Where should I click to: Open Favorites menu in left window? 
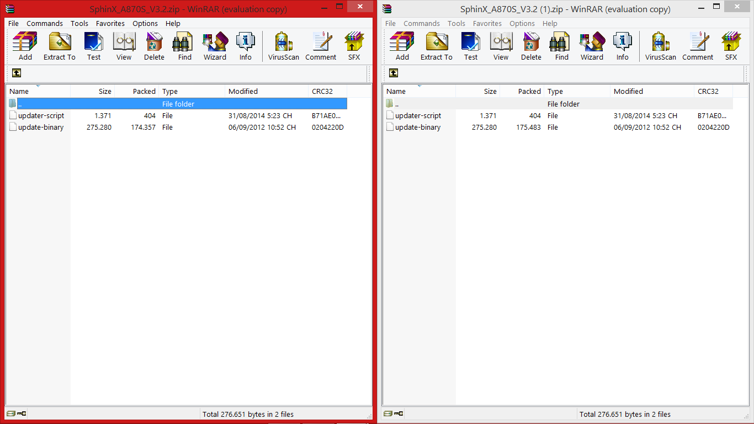(110, 23)
